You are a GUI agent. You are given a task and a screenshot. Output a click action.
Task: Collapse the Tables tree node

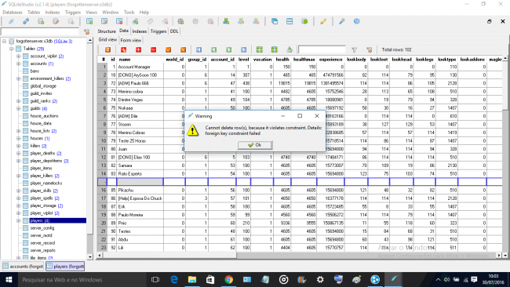12,49
